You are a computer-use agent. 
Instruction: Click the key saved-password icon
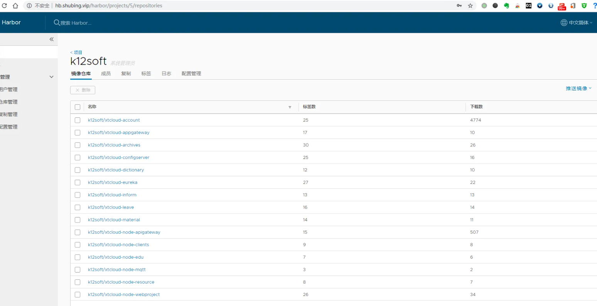(459, 6)
